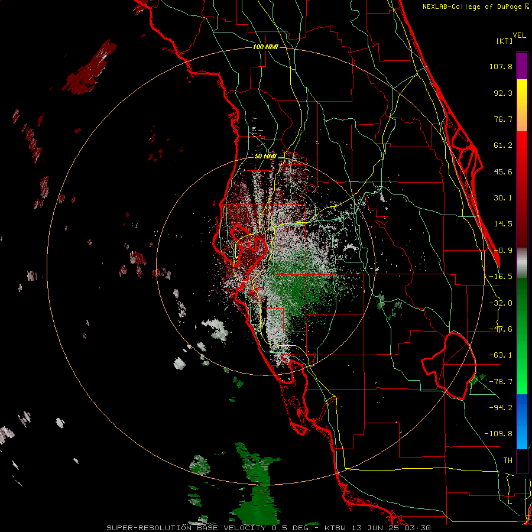Click the purple segment of velocity color bar
This screenshot has height=532, width=532.
tap(522, 66)
